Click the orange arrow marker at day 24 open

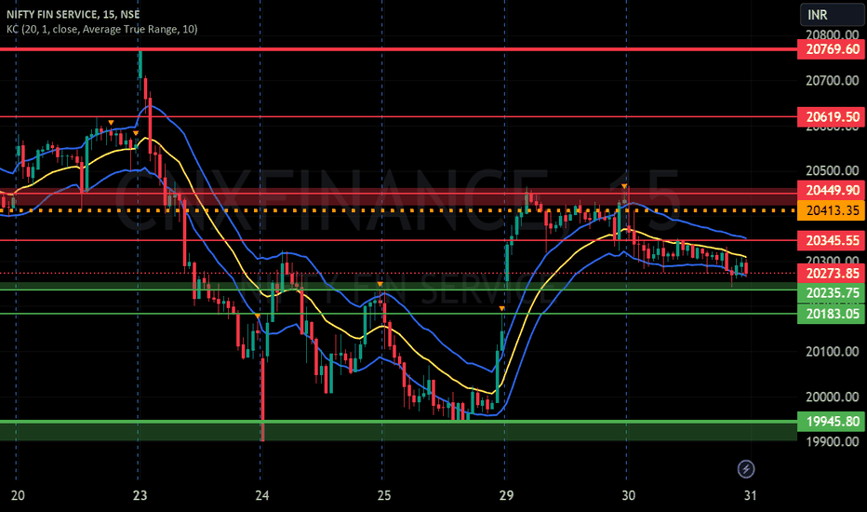pyautogui.click(x=258, y=317)
